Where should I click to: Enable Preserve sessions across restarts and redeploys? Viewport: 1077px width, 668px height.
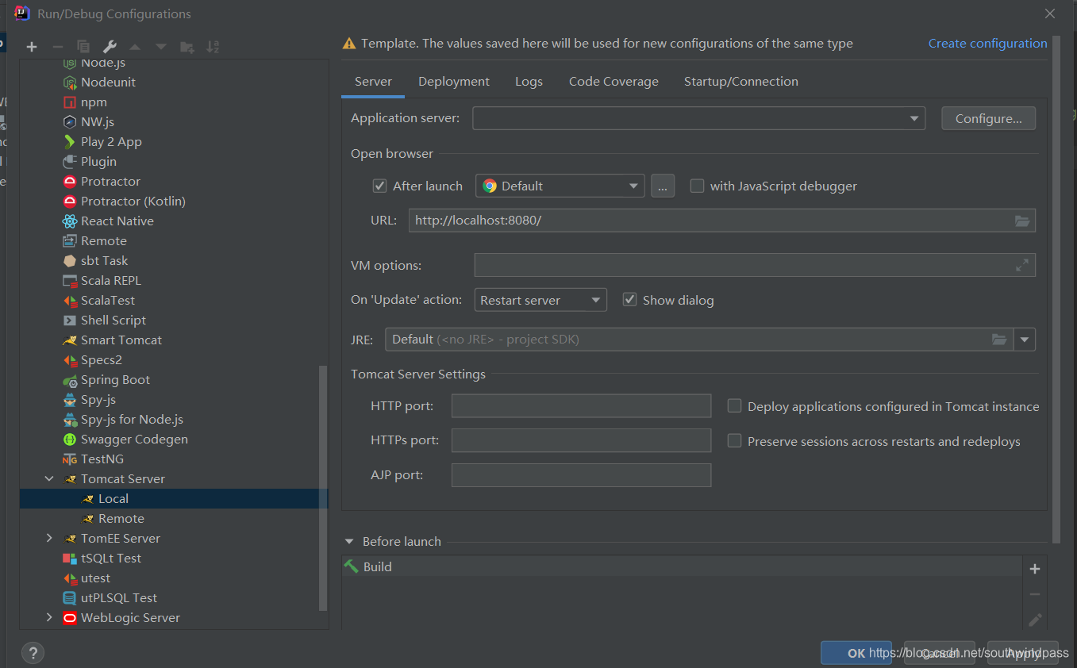click(734, 441)
